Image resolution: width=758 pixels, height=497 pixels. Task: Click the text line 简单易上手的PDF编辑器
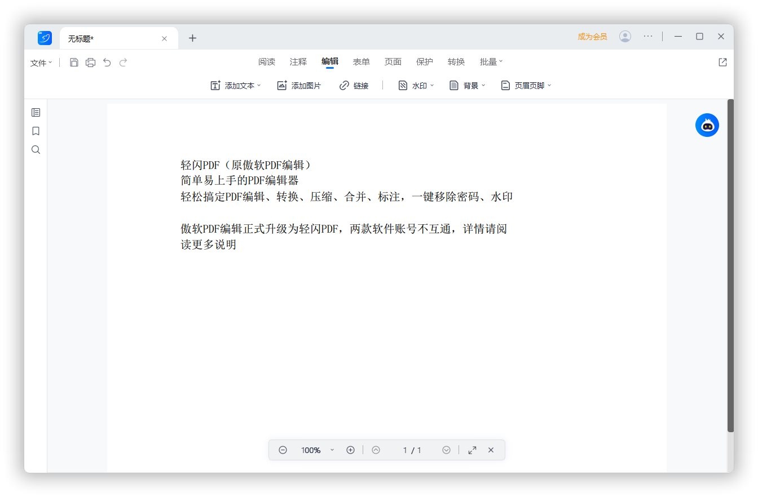point(239,181)
